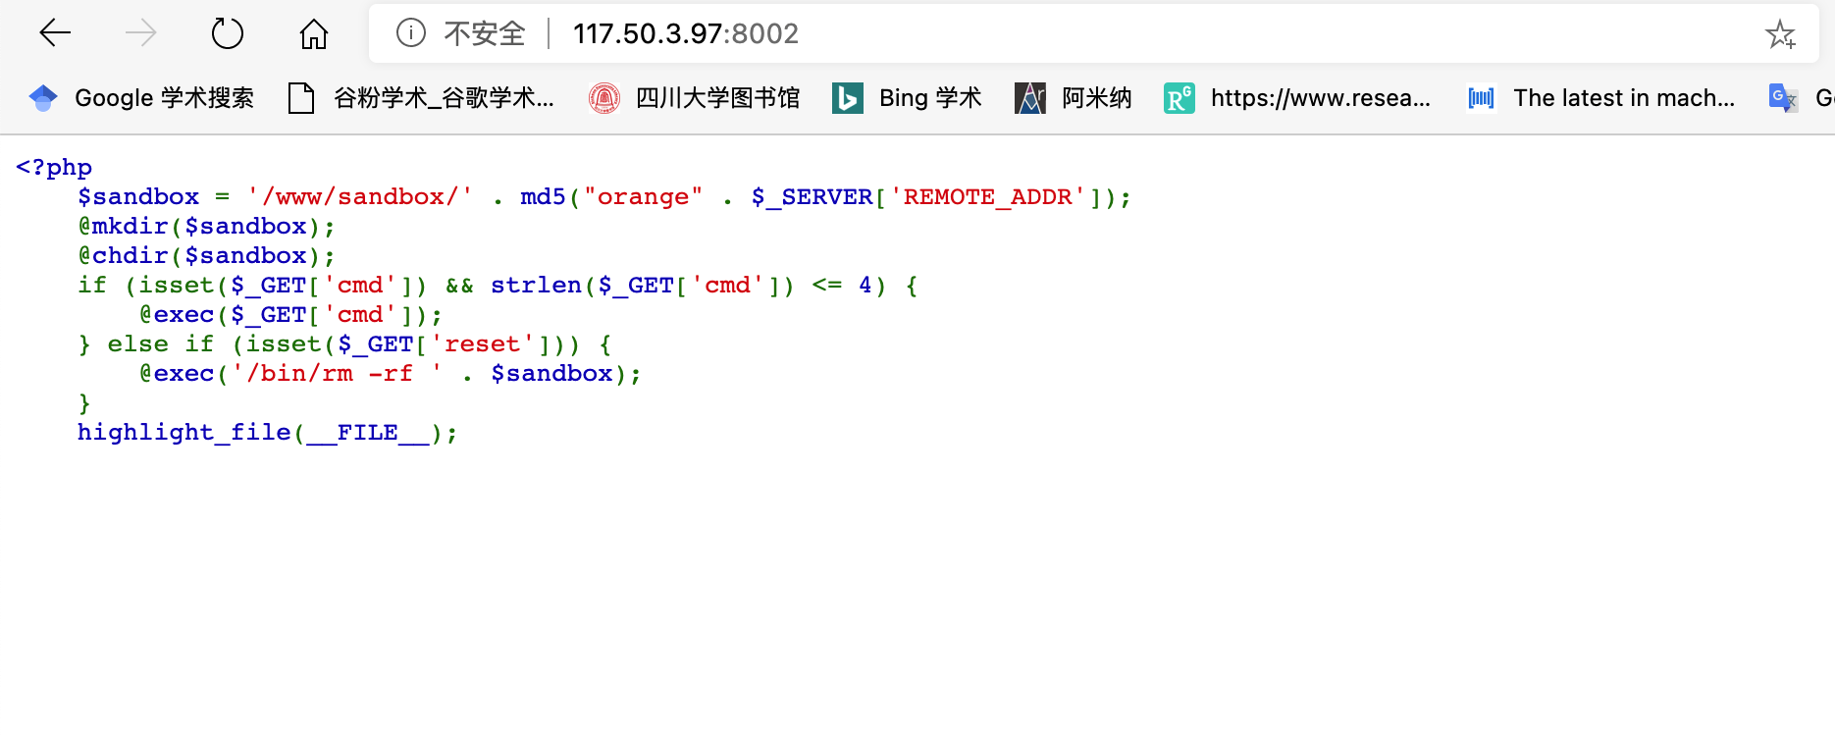The width and height of the screenshot is (1835, 738).
Task: Click the '/bin/rm -rf ' string
Action: tap(338, 374)
